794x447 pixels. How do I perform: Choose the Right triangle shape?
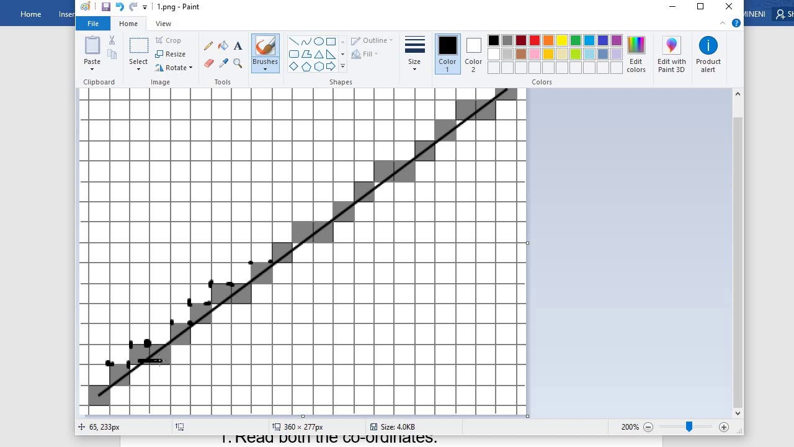click(331, 54)
